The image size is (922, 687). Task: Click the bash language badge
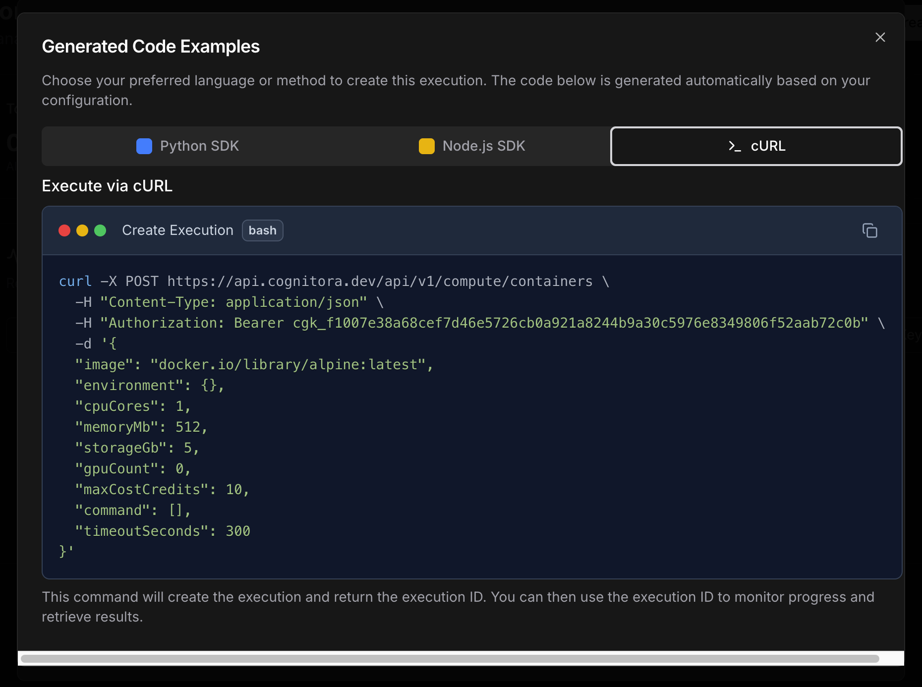(262, 230)
